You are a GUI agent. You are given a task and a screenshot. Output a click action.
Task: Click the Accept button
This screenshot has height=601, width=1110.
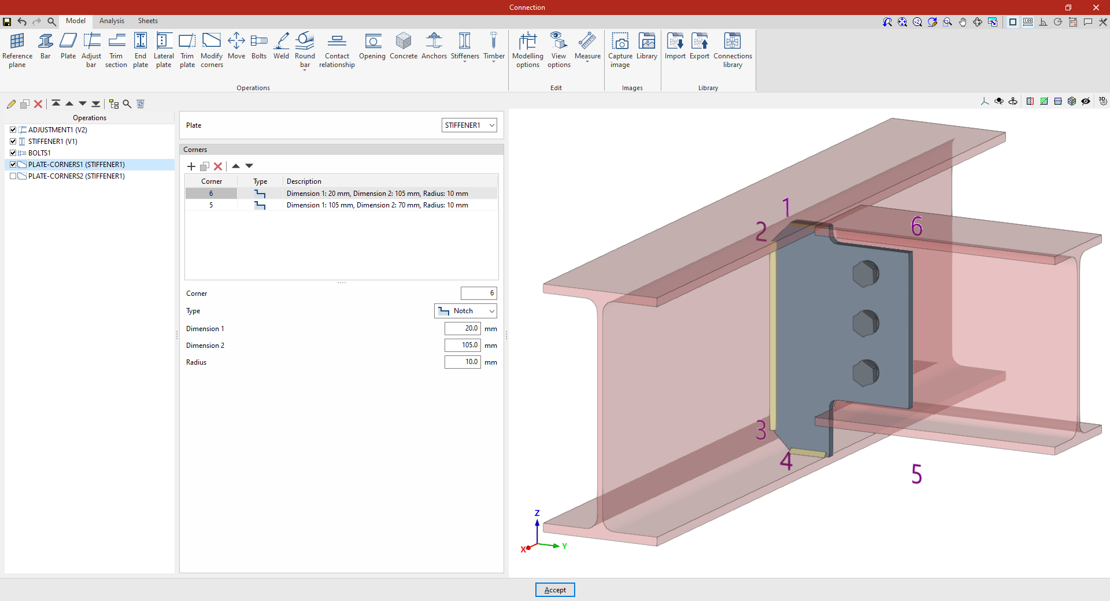[555, 590]
